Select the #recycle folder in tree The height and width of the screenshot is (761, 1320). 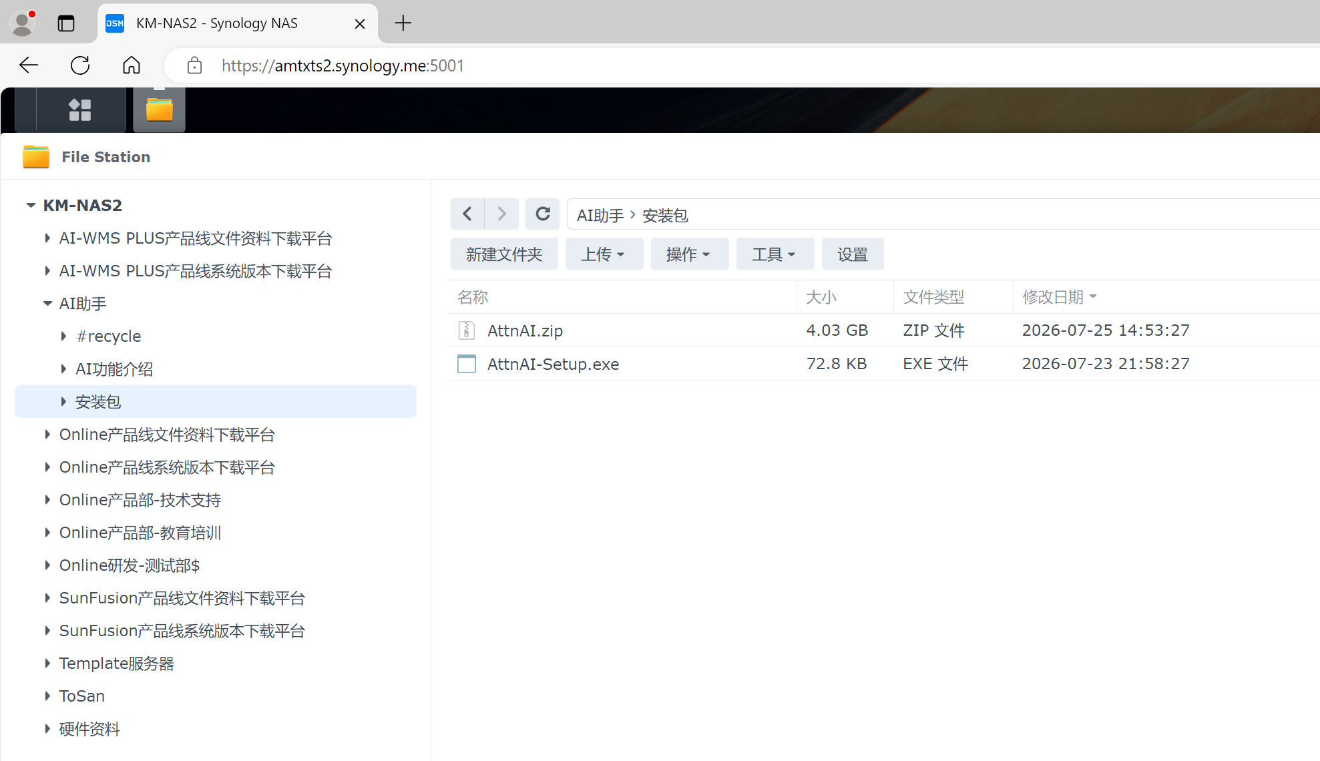click(108, 336)
